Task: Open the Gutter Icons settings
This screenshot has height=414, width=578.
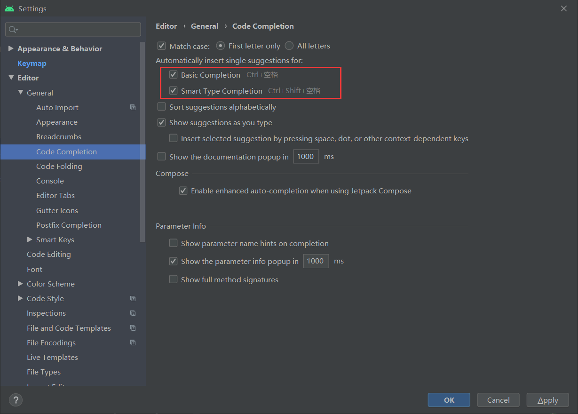Action: pos(57,210)
